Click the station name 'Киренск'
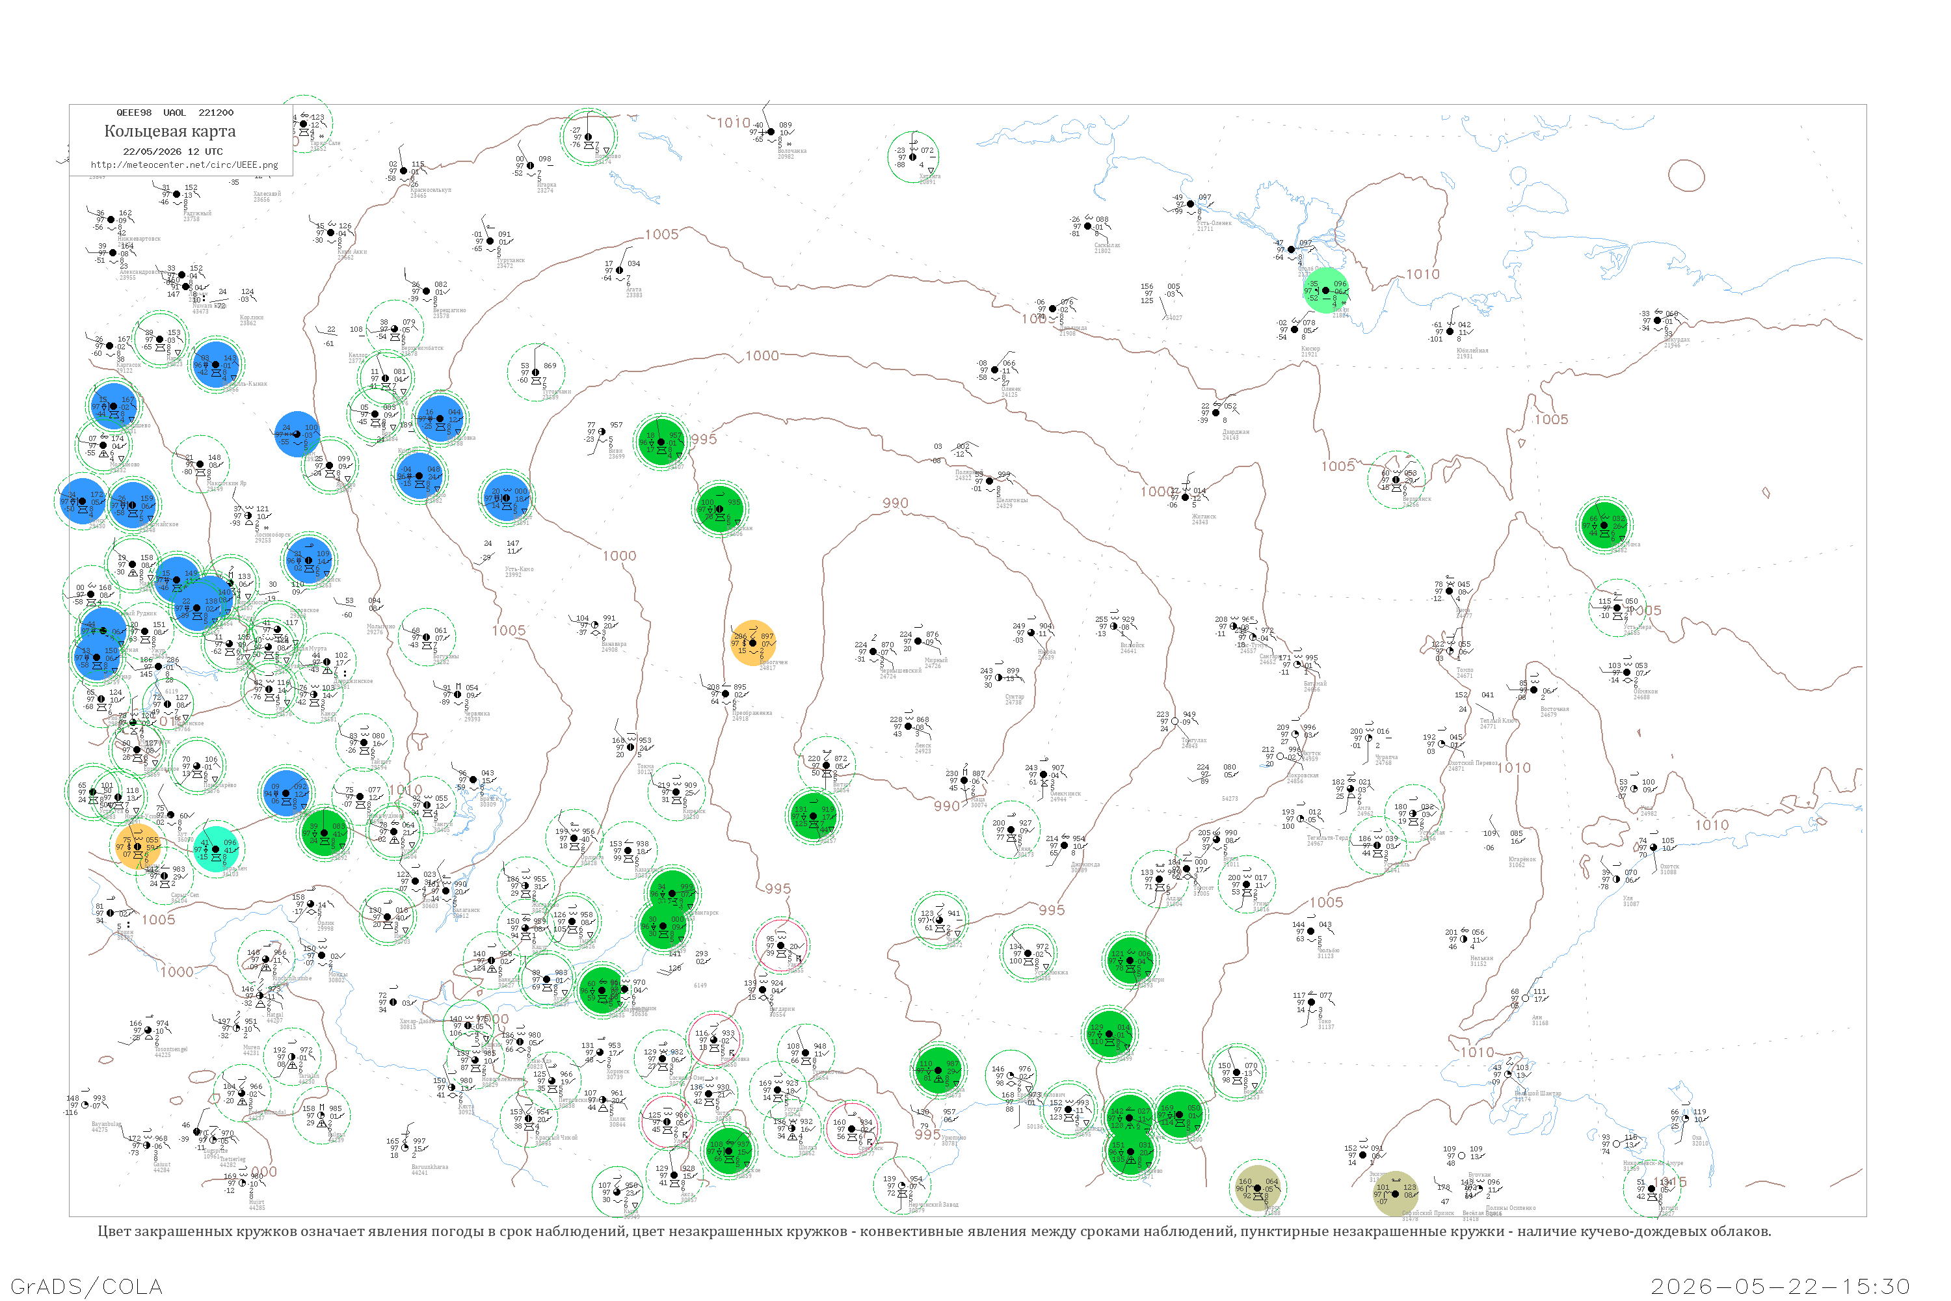Screen dimensions: 1951x1301 point(693,811)
